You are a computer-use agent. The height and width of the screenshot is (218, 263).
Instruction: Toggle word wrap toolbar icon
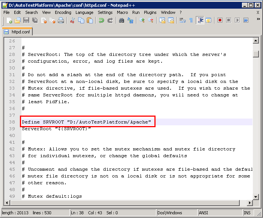(183, 20)
